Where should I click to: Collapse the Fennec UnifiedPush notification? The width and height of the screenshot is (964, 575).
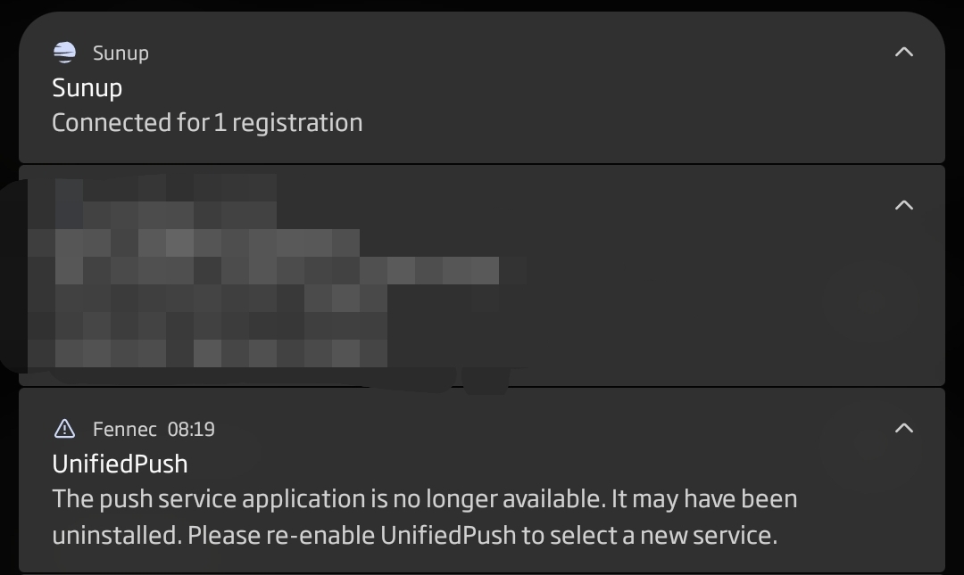pyautogui.click(x=903, y=428)
